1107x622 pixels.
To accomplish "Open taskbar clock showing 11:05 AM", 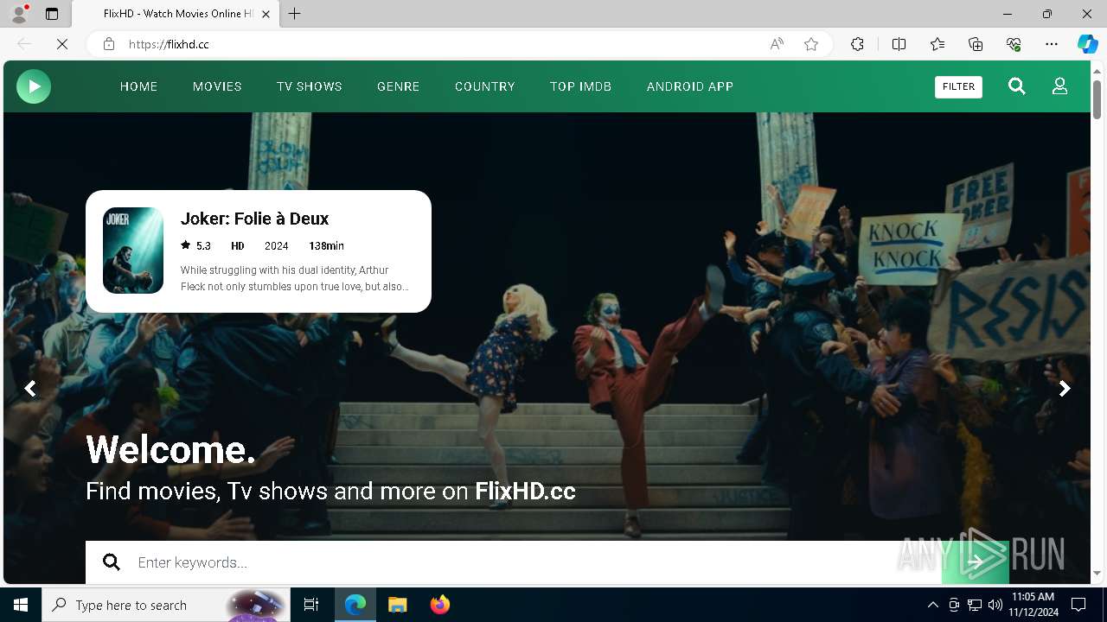I will pos(1033,605).
